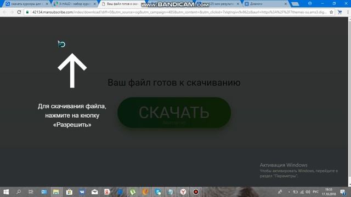Open the Action Center notifications icon
The width and height of the screenshot is (351, 197).
pos(343,192)
